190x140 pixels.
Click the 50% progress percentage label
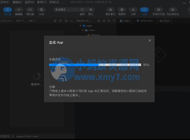(146, 65)
